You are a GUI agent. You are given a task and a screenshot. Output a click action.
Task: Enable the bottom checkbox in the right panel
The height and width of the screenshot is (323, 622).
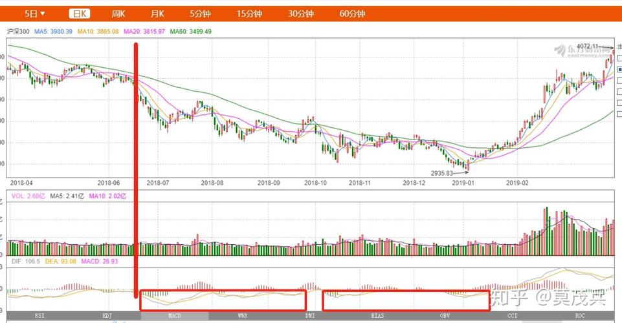(x=619, y=114)
